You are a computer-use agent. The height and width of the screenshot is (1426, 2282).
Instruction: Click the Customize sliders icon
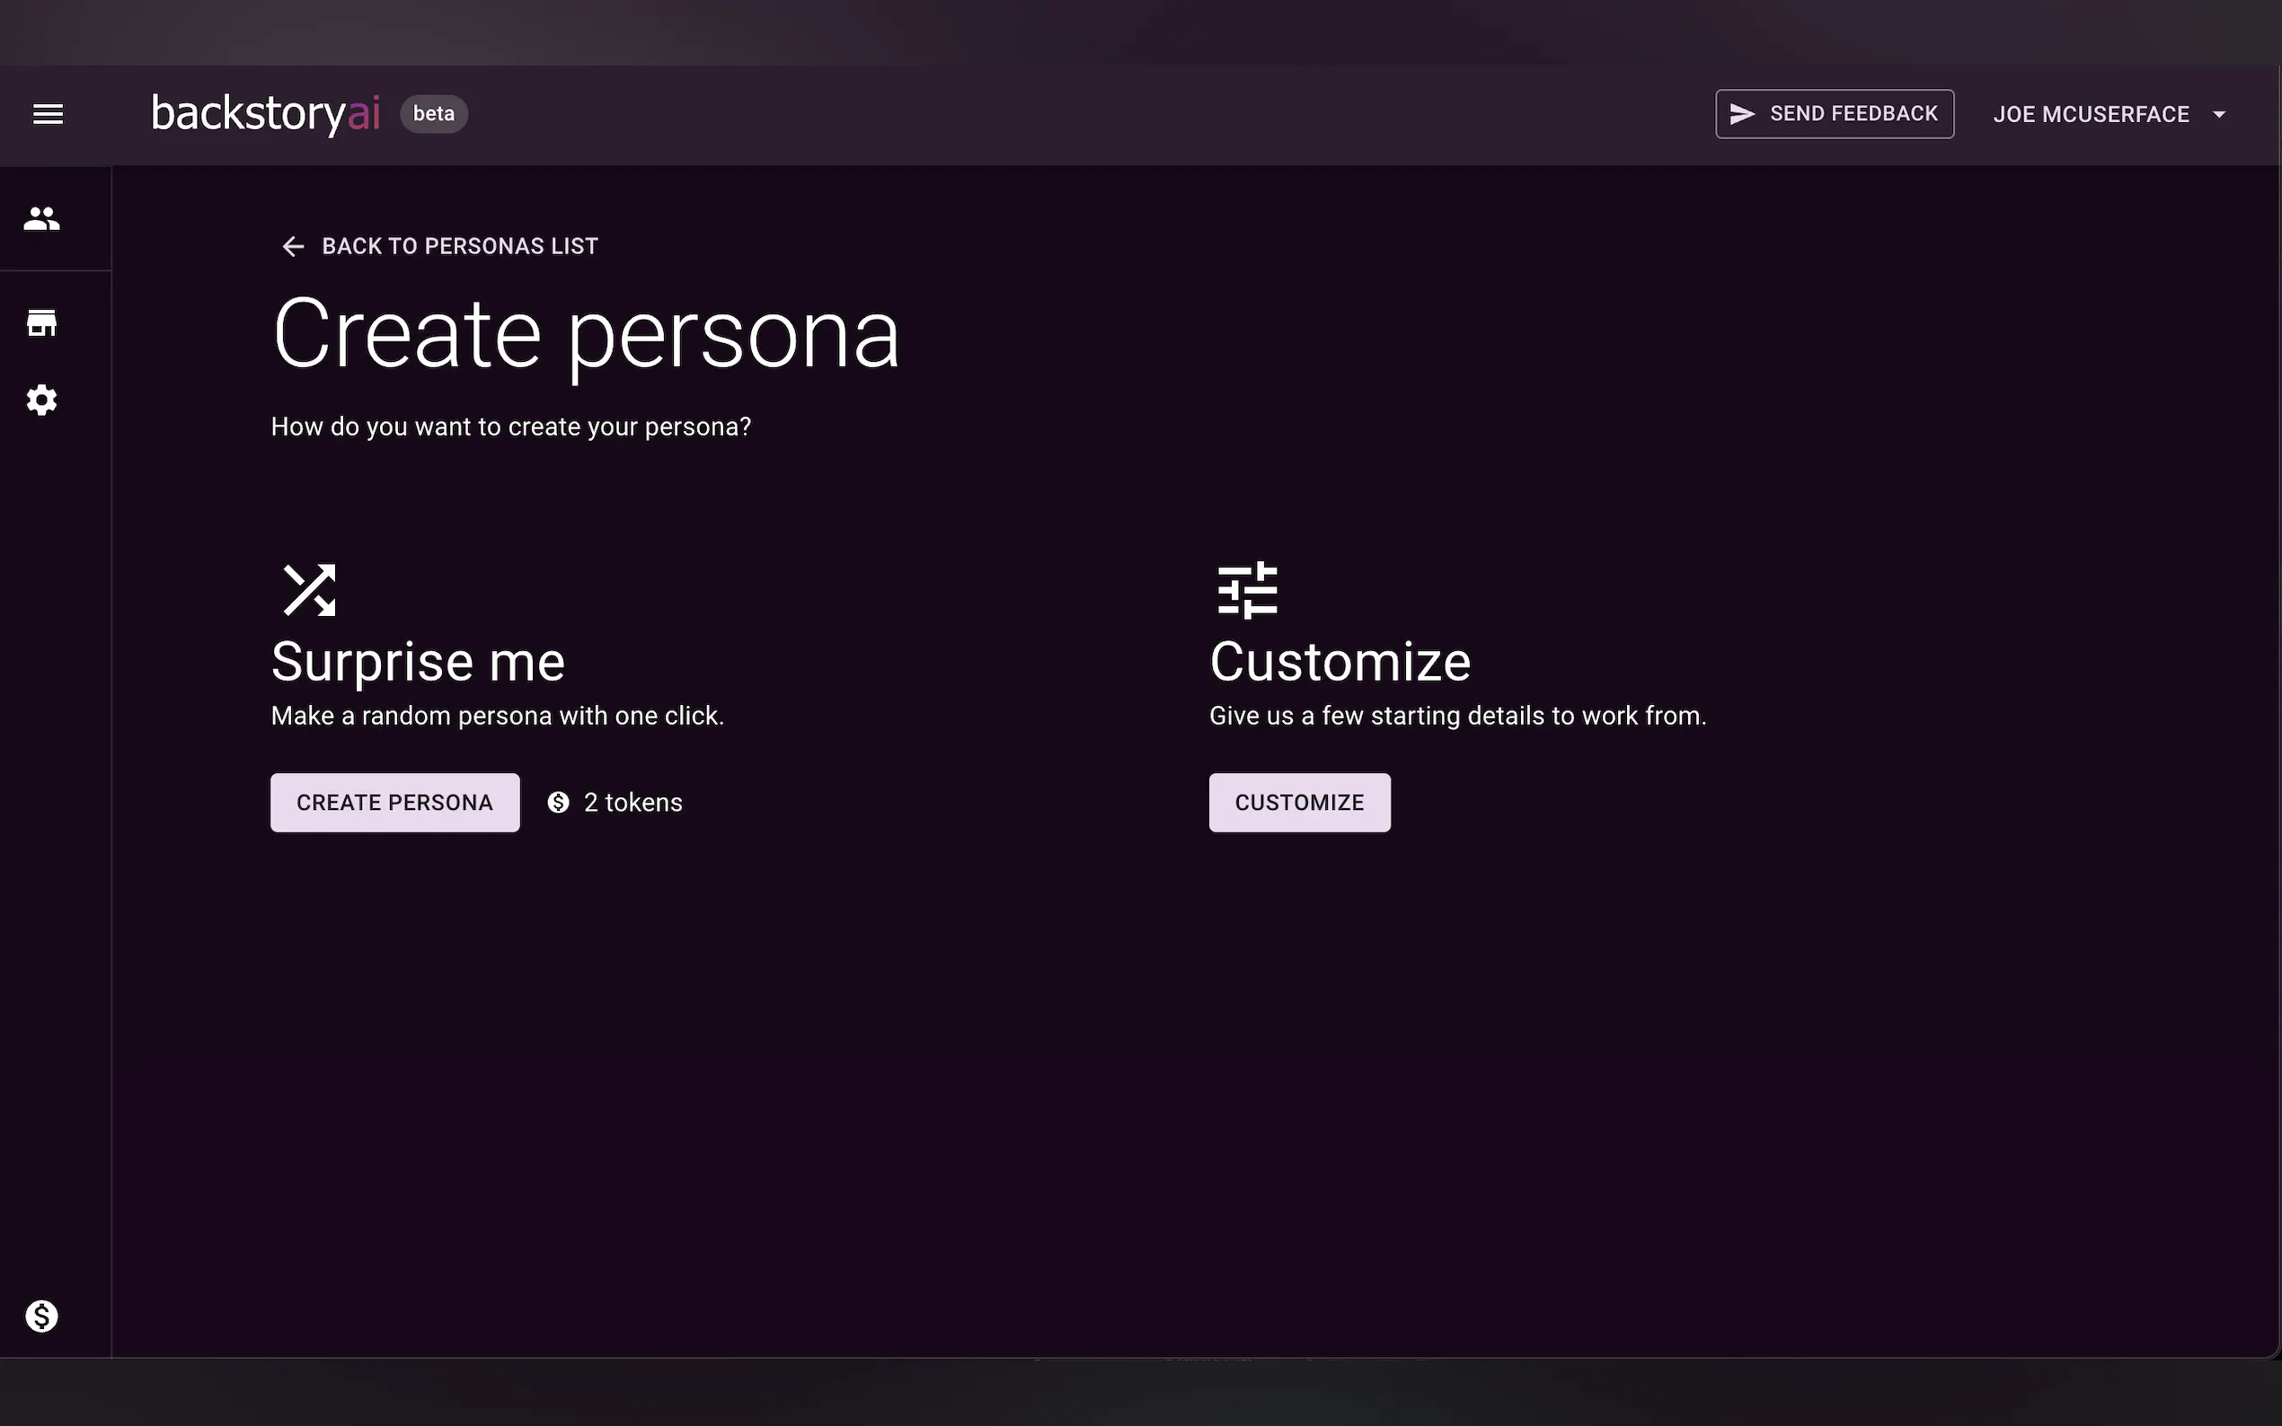(1247, 590)
